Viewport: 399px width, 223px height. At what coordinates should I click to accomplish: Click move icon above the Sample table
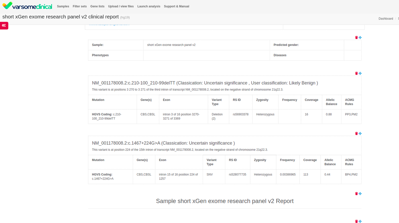360,37
